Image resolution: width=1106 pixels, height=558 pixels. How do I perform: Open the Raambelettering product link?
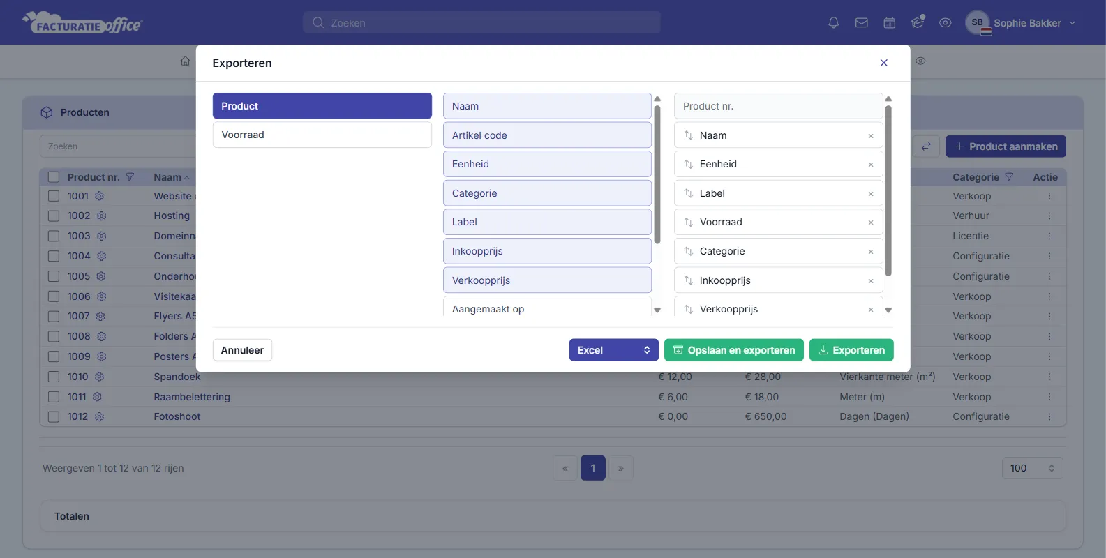pos(192,397)
